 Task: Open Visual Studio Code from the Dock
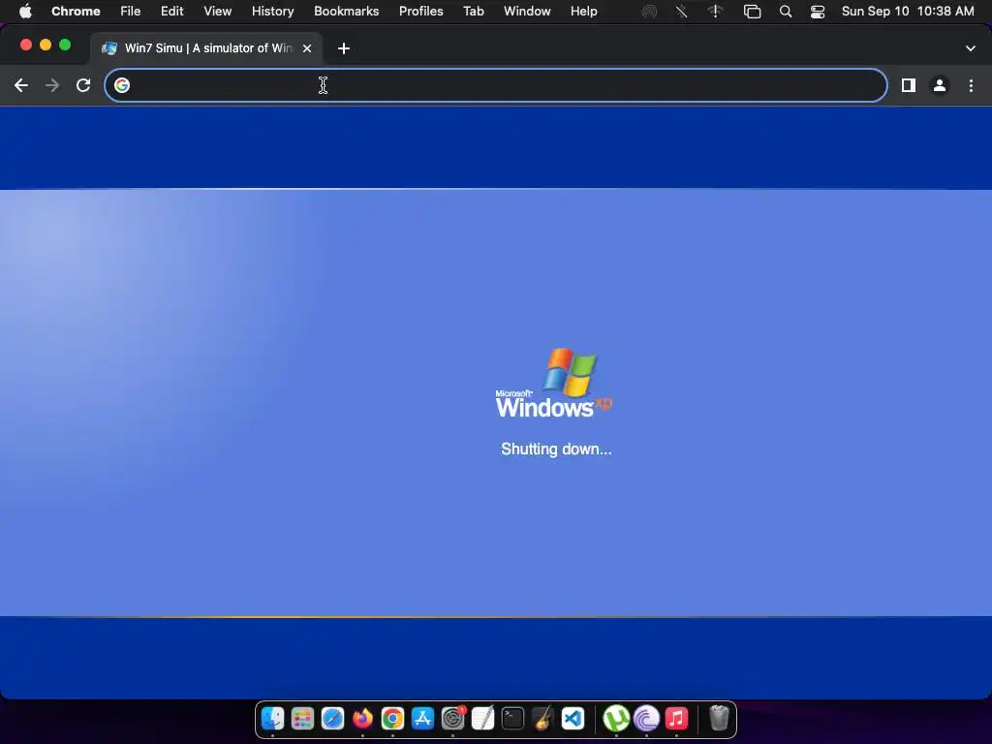pyautogui.click(x=573, y=719)
